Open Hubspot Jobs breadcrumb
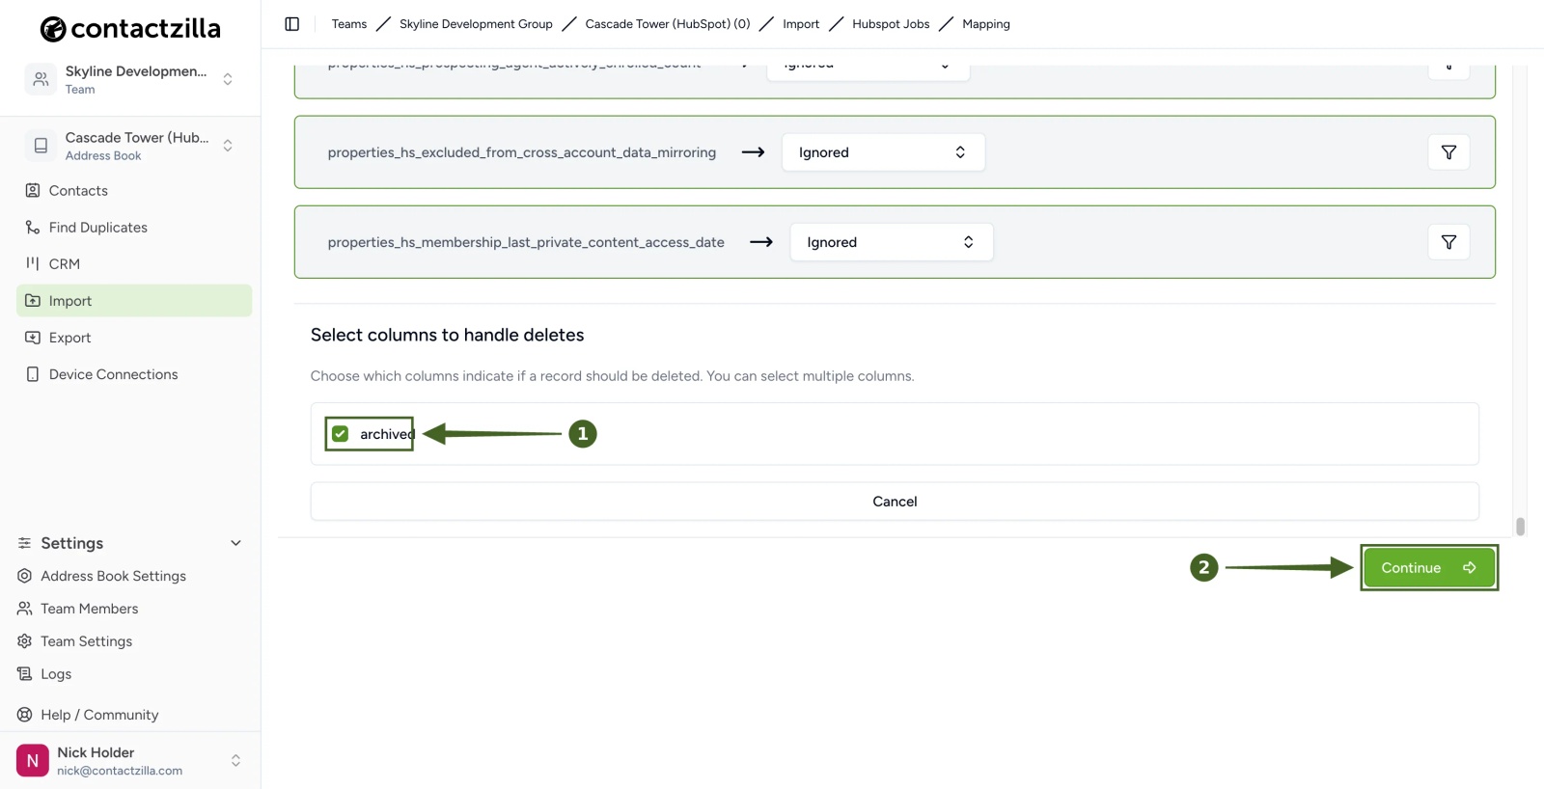The width and height of the screenshot is (1544, 789). [x=891, y=24]
